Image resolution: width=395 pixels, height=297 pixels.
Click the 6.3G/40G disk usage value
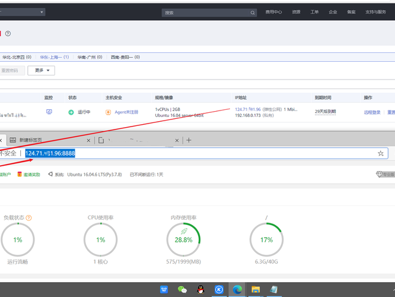click(x=266, y=262)
